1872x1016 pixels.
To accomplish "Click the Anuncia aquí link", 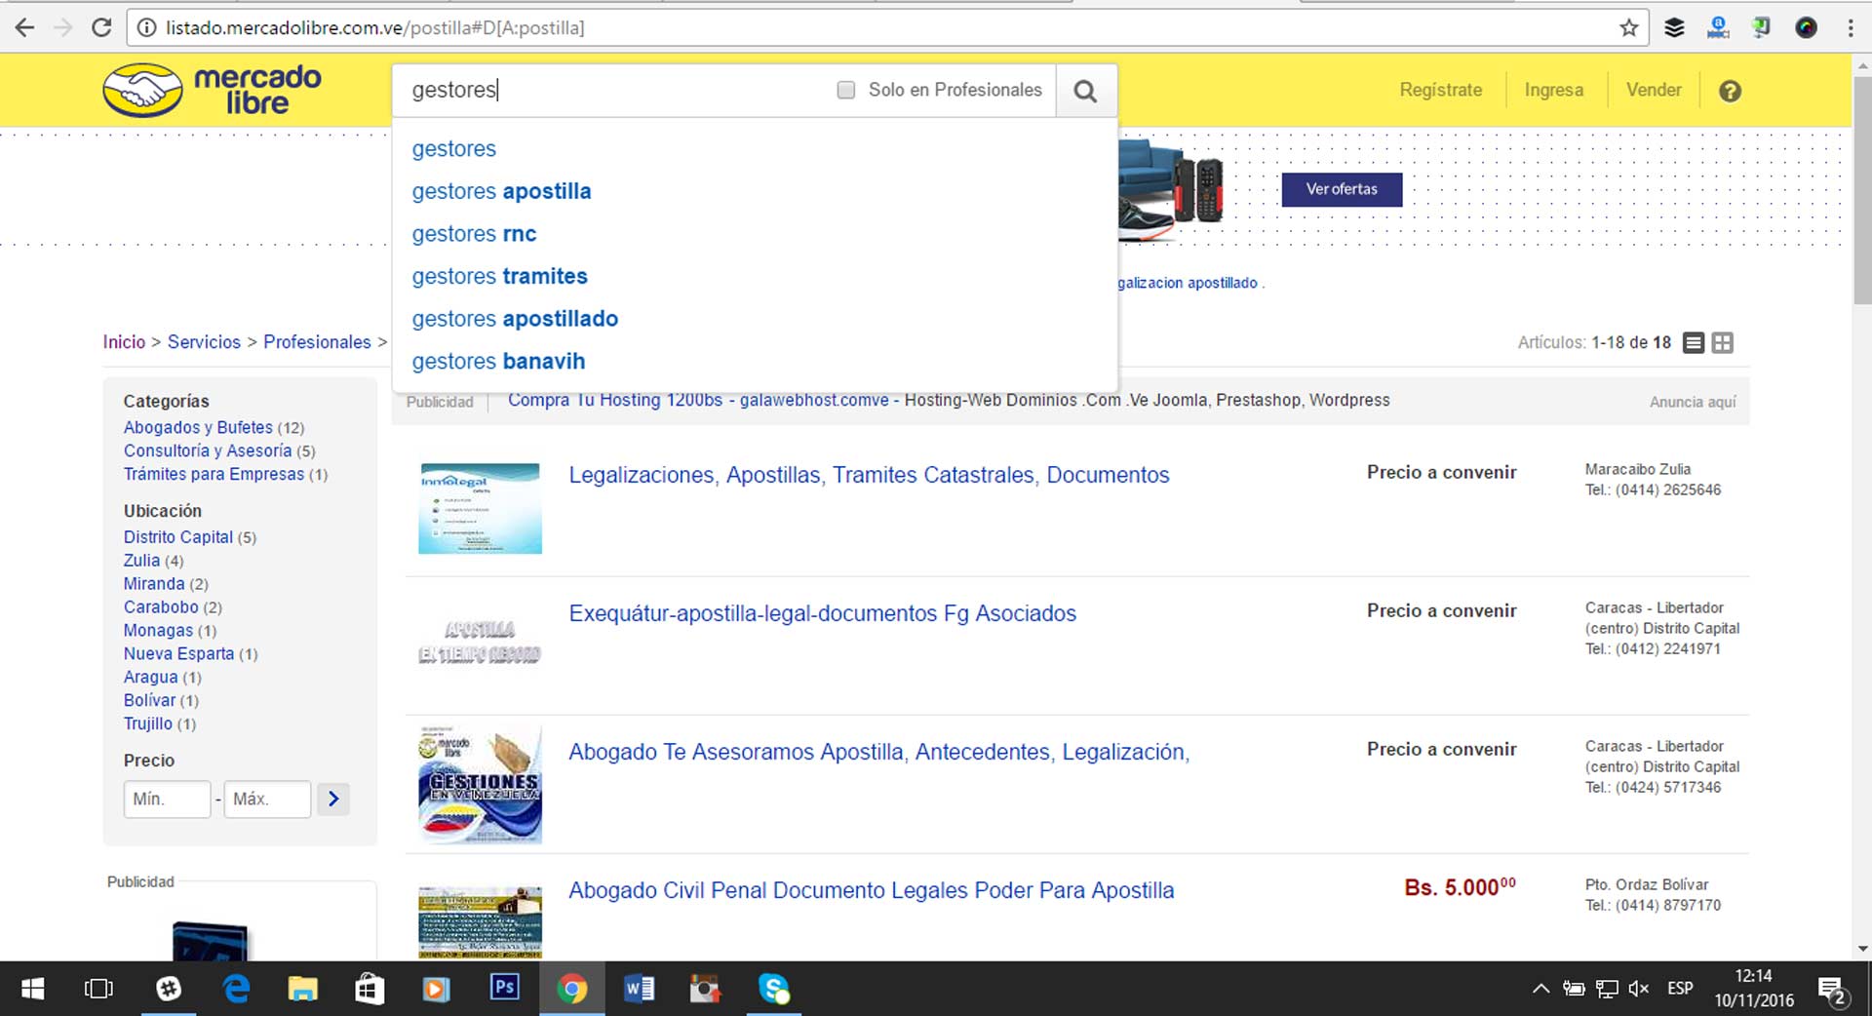I will tap(1693, 402).
